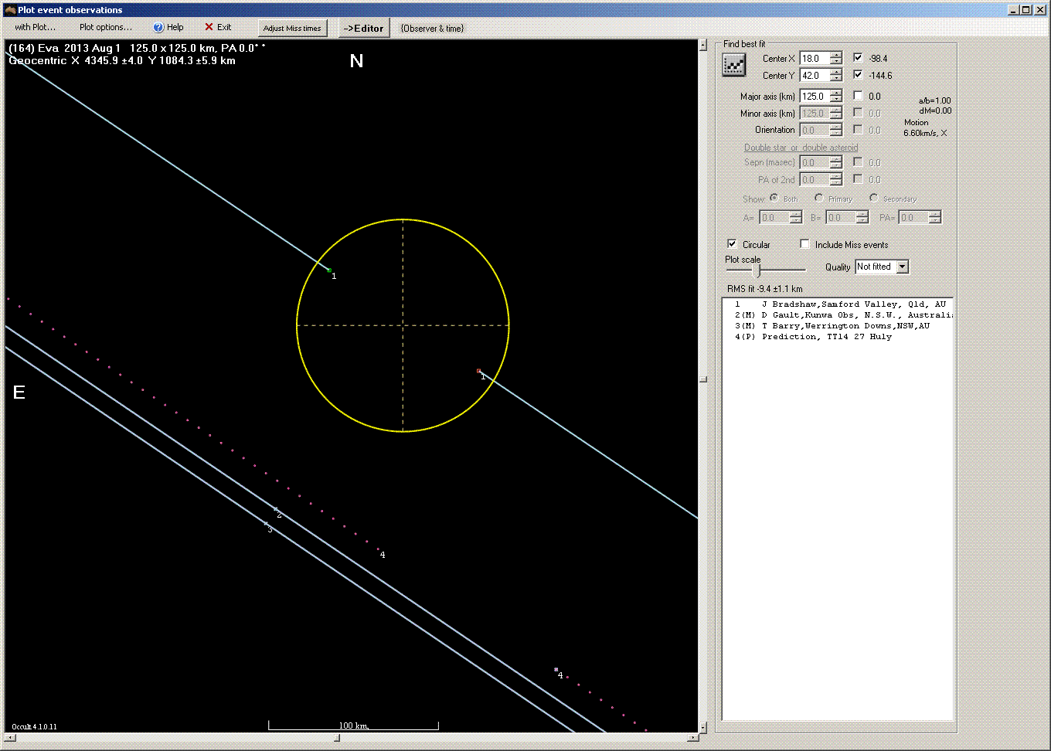Screen dimensions: 1051x751
Task: Decrease Center Y with its down arrow
Action: point(835,79)
